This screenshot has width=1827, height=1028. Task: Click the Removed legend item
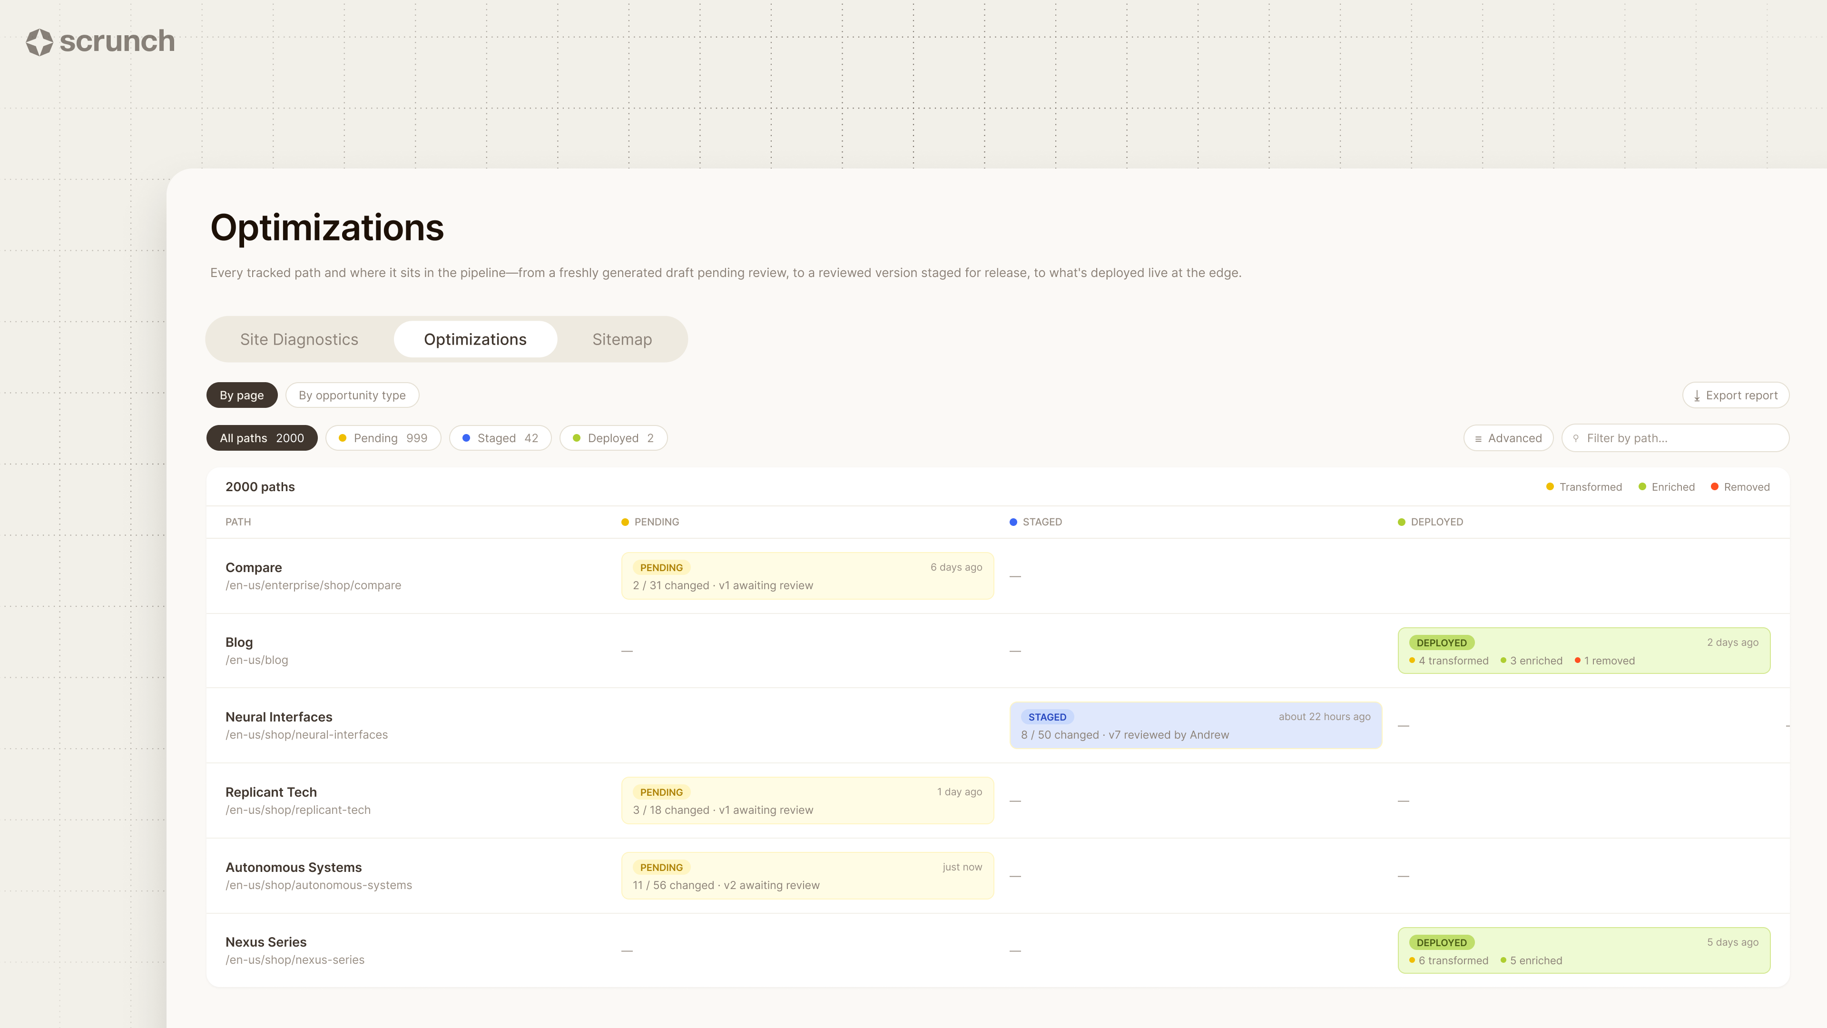coord(1740,487)
